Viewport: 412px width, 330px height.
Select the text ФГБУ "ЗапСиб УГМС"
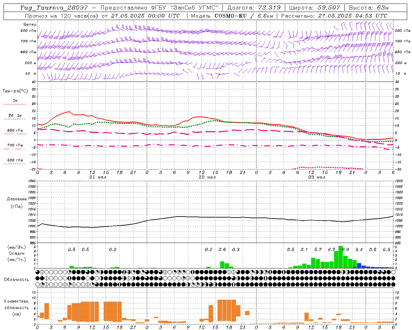(185, 8)
